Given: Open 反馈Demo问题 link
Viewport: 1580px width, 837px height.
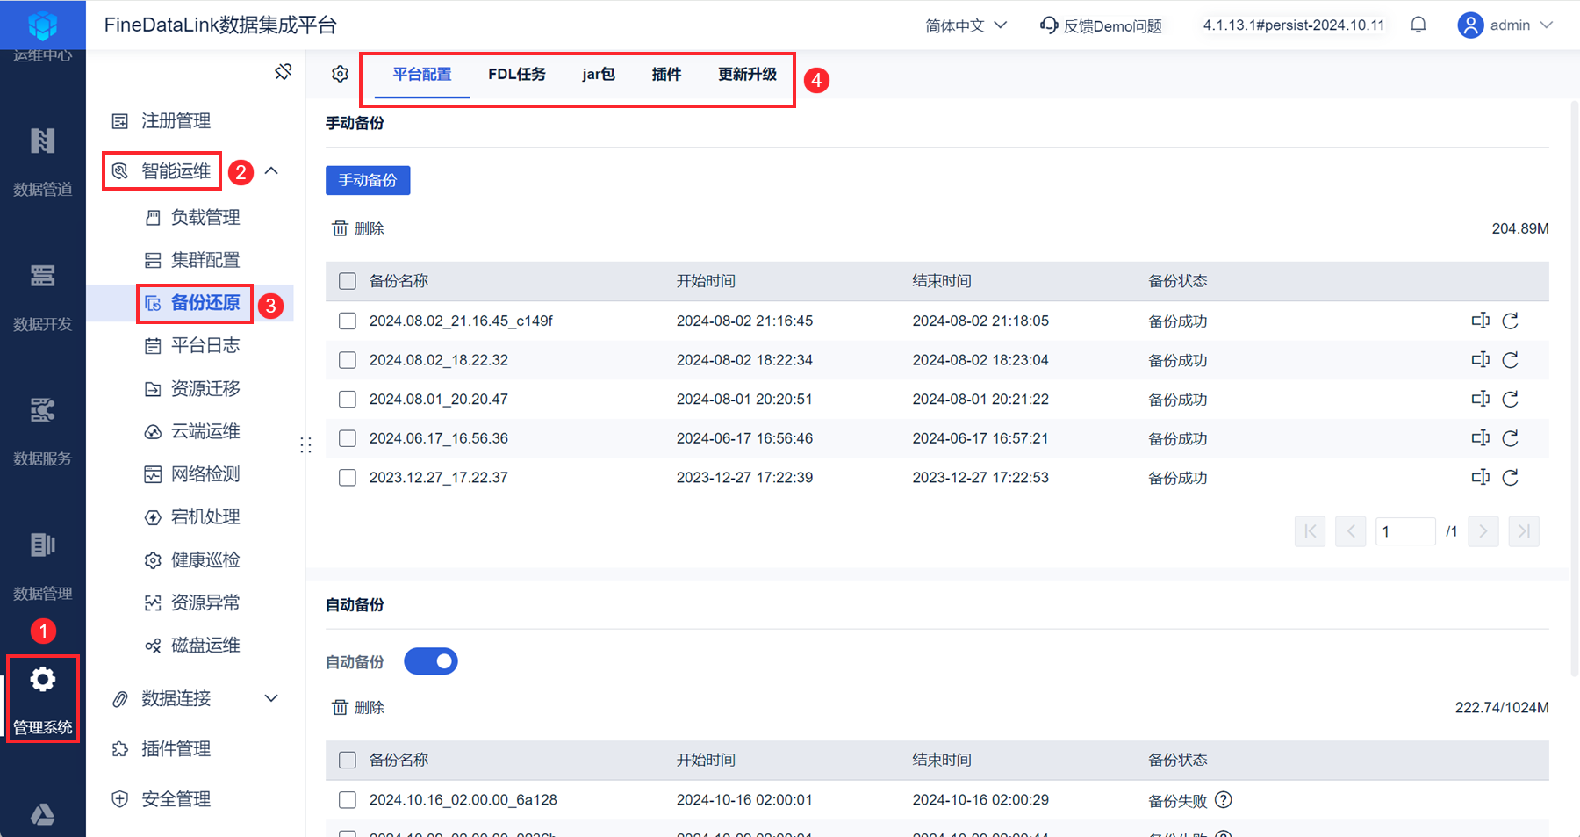Looking at the screenshot, I should coord(1101,25).
